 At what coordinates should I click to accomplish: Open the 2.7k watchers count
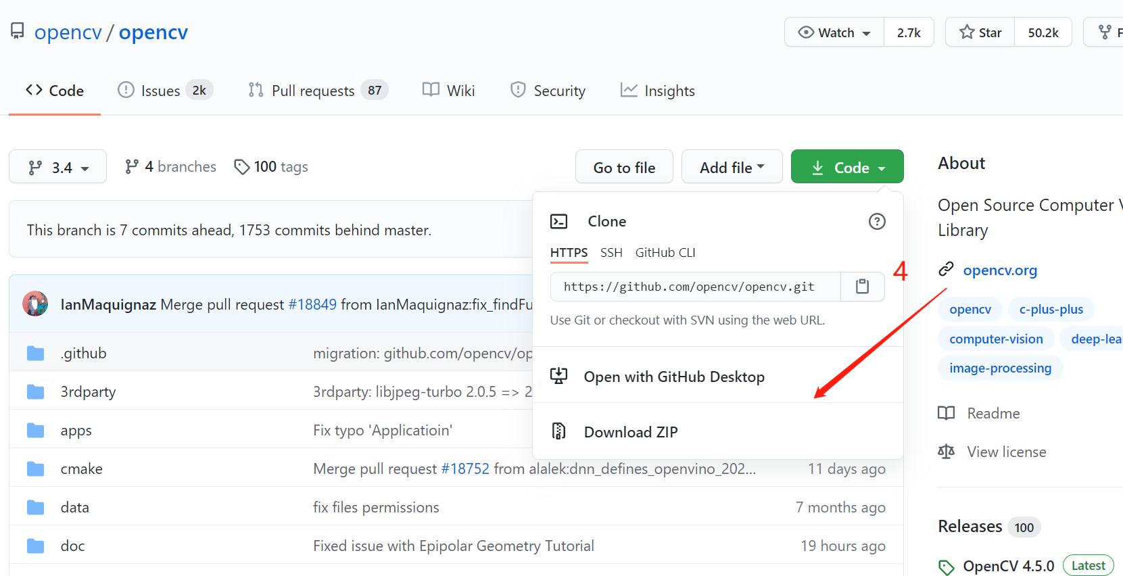pyautogui.click(x=909, y=32)
